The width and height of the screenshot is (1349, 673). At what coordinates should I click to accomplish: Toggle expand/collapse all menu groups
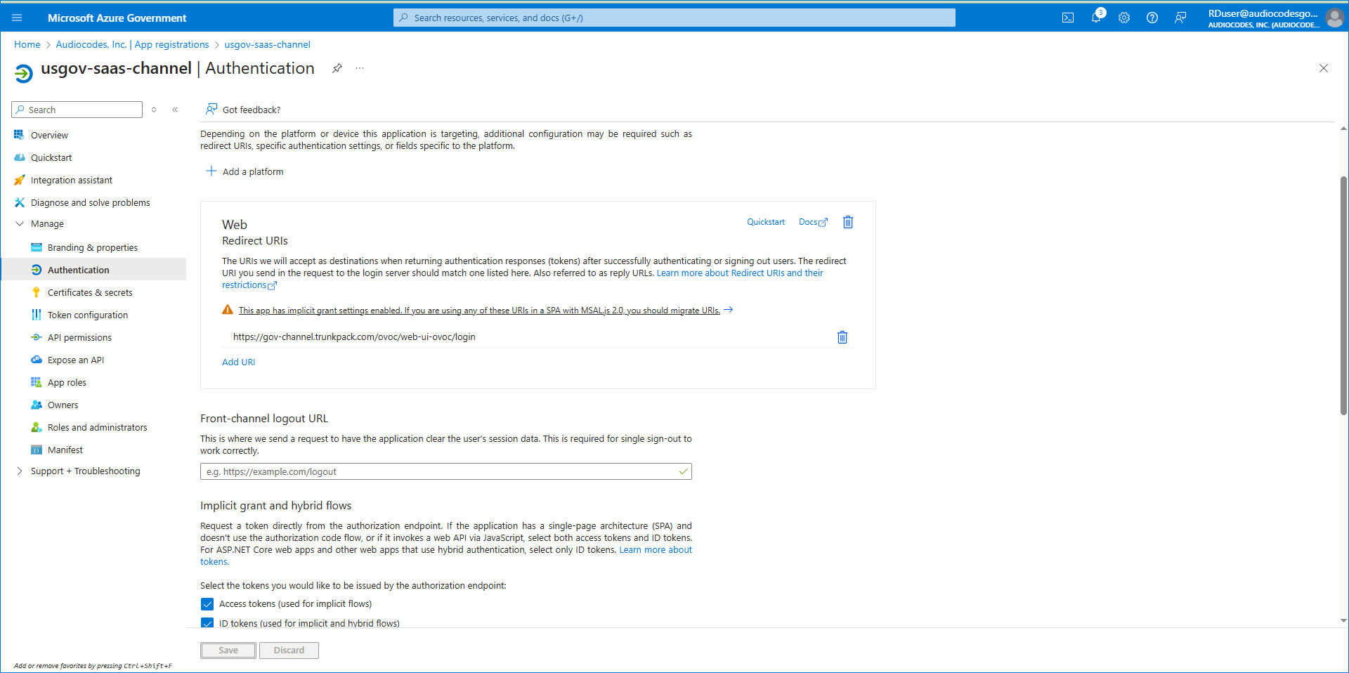(x=154, y=110)
